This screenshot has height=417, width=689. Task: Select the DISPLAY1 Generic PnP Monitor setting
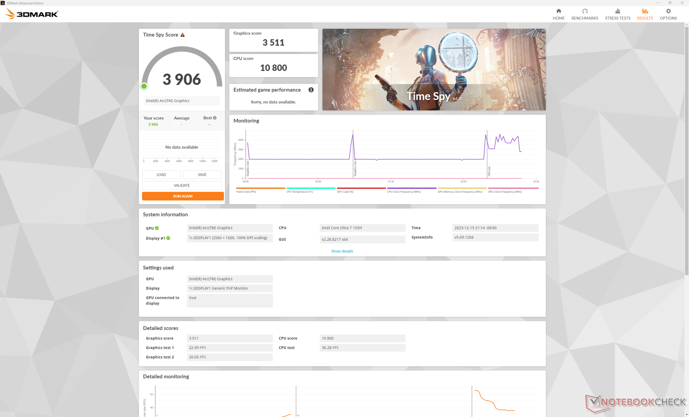tap(230, 288)
